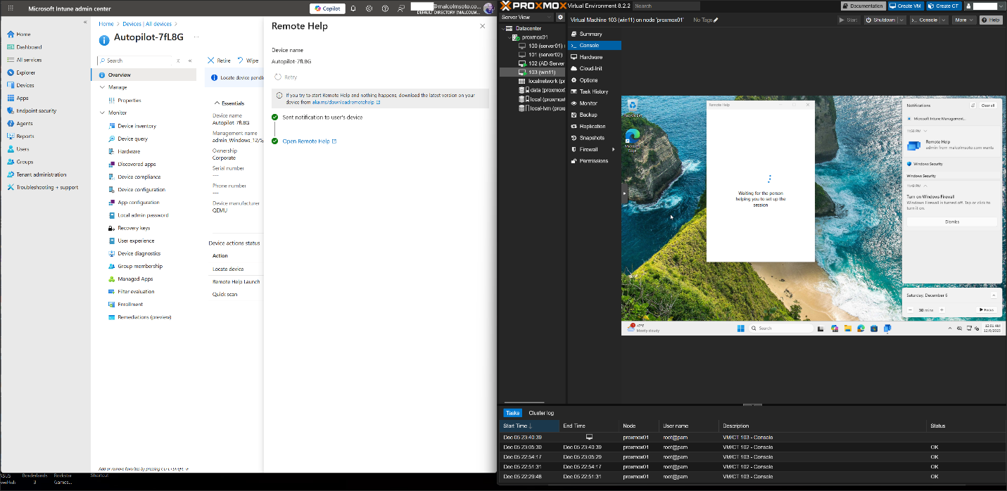
Task: Click the Windows Start button in VM taskbar
Action: point(740,328)
